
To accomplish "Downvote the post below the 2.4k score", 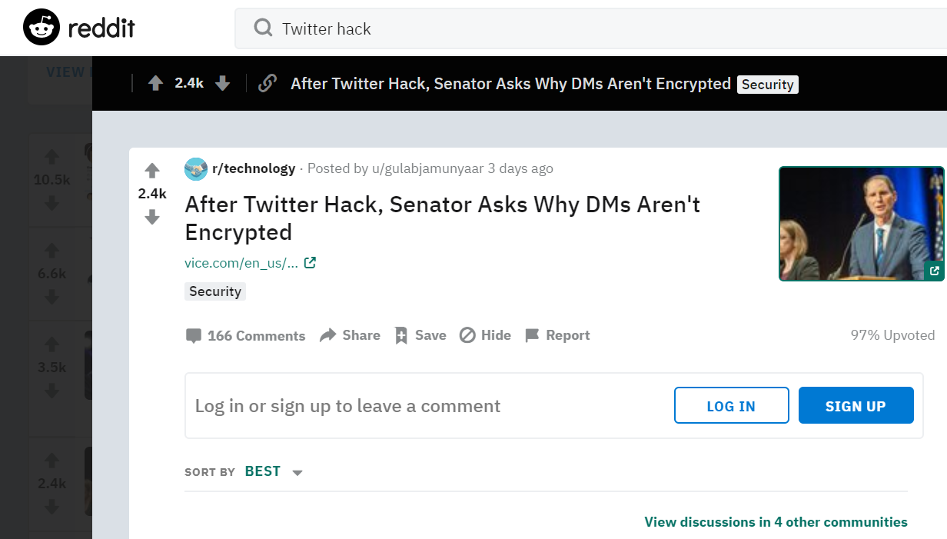I will click(152, 218).
